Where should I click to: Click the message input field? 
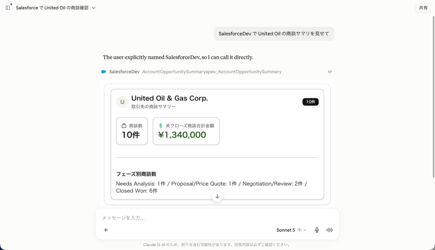coord(217,218)
